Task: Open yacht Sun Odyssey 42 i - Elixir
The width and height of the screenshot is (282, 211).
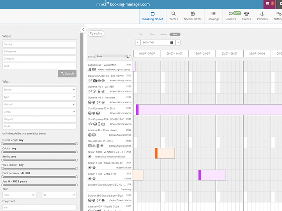Action: click(x=101, y=108)
